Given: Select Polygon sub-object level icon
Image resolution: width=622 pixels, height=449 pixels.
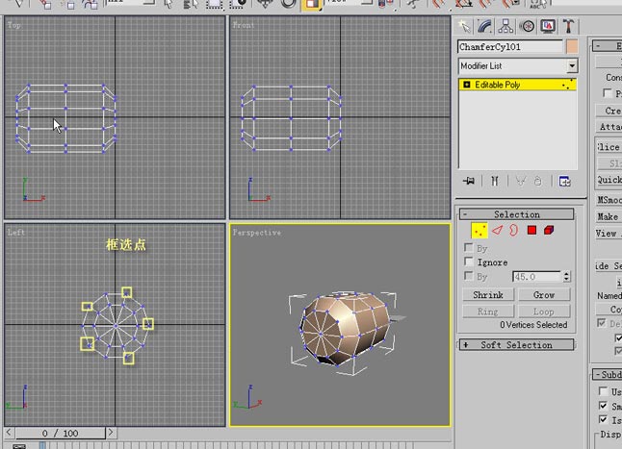Looking at the screenshot, I should [x=531, y=230].
